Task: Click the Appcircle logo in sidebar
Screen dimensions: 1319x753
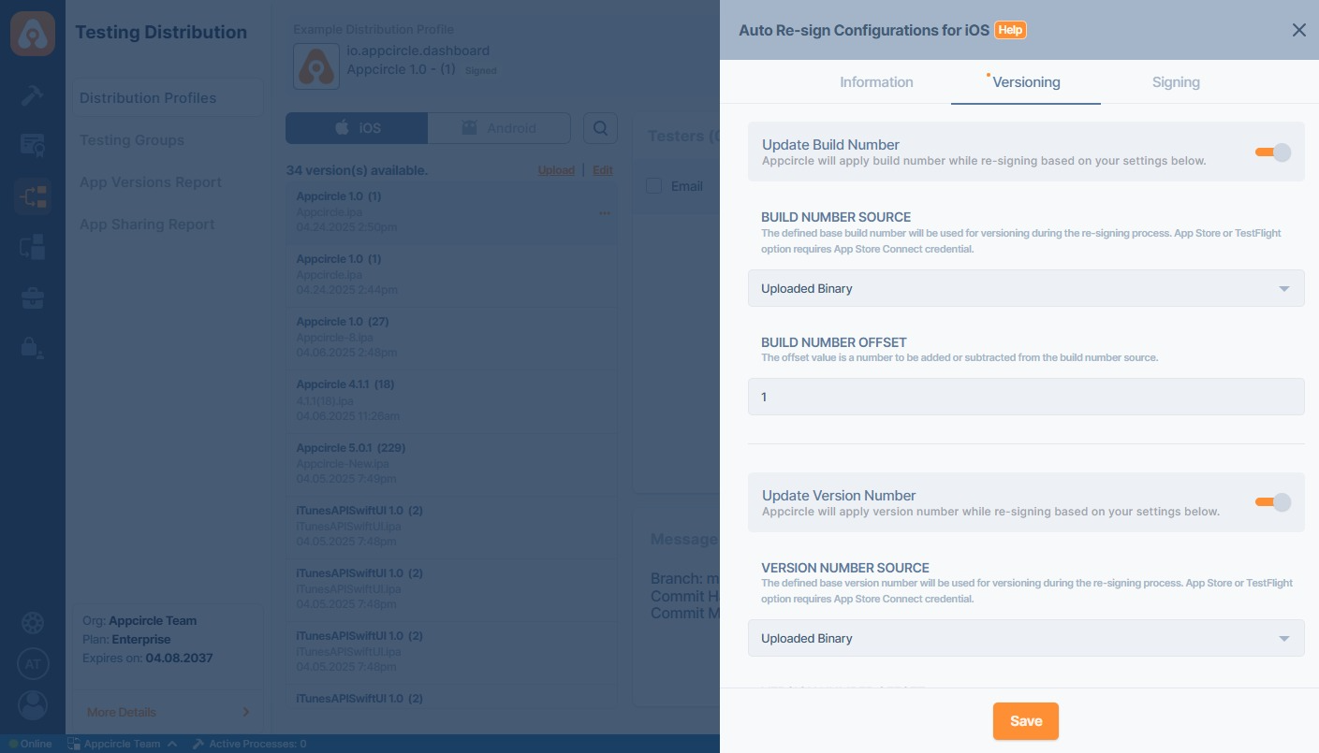Action: pyautogui.click(x=33, y=35)
